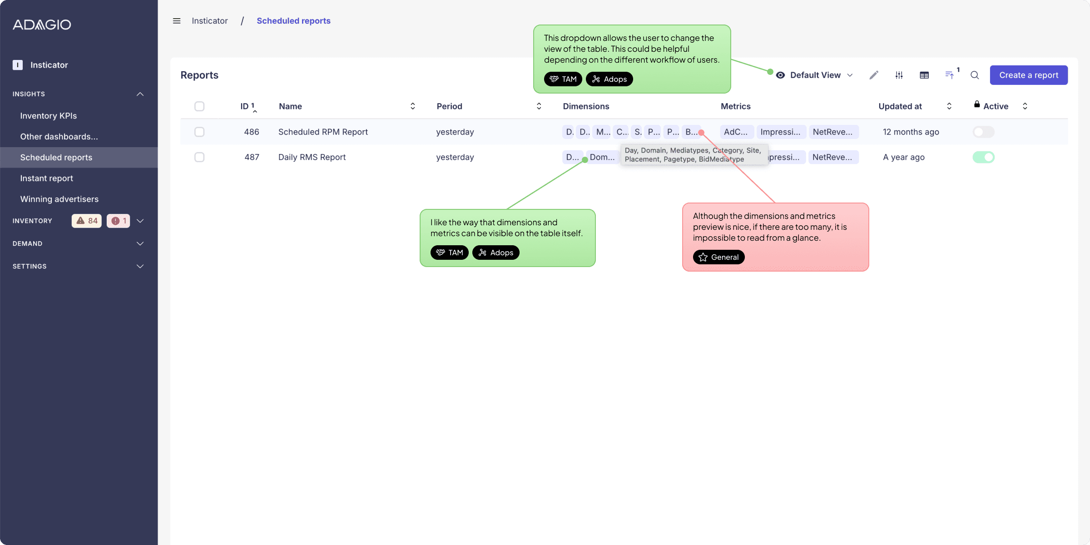Disable the Daily RMS Report active toggle
The width and height of the screenshot is (1090, 545).
(984, 157)
